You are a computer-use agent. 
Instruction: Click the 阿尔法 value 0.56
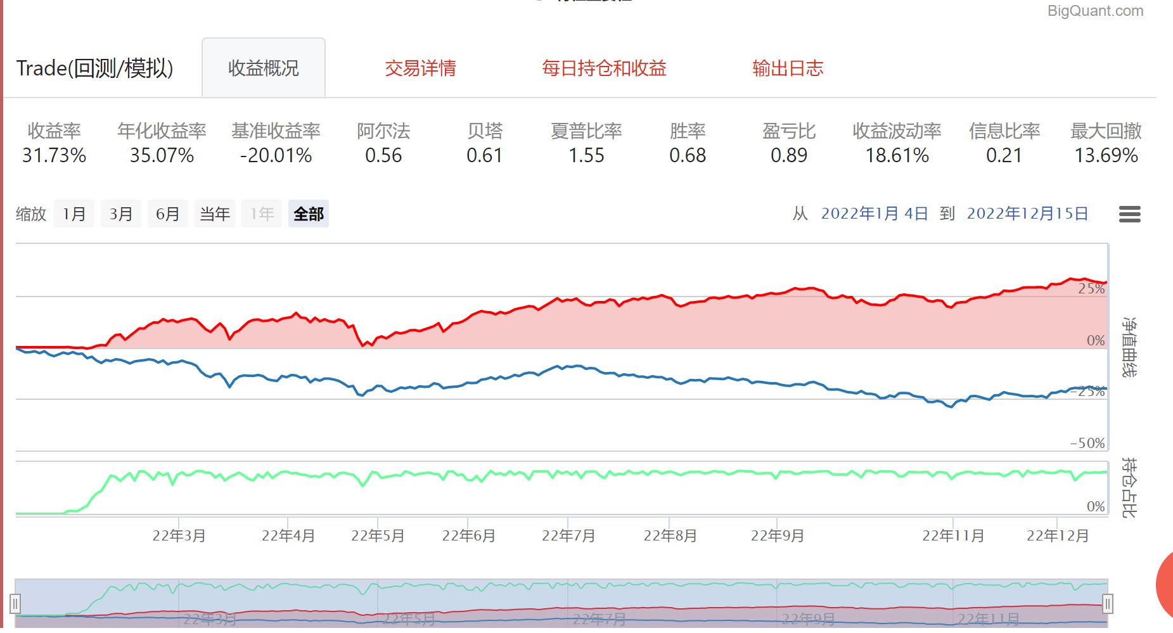coord(383,155)
